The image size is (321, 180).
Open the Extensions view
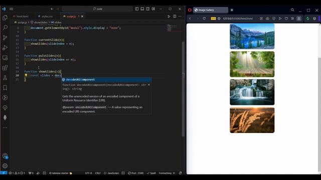coord(5,67)
